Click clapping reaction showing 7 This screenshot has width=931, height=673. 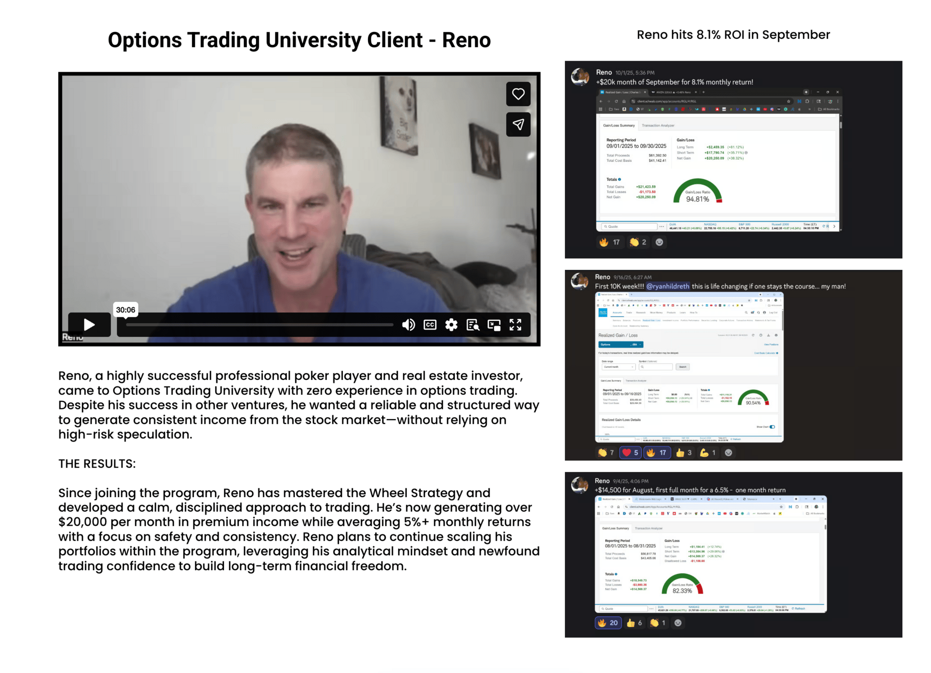pos(606,453)
